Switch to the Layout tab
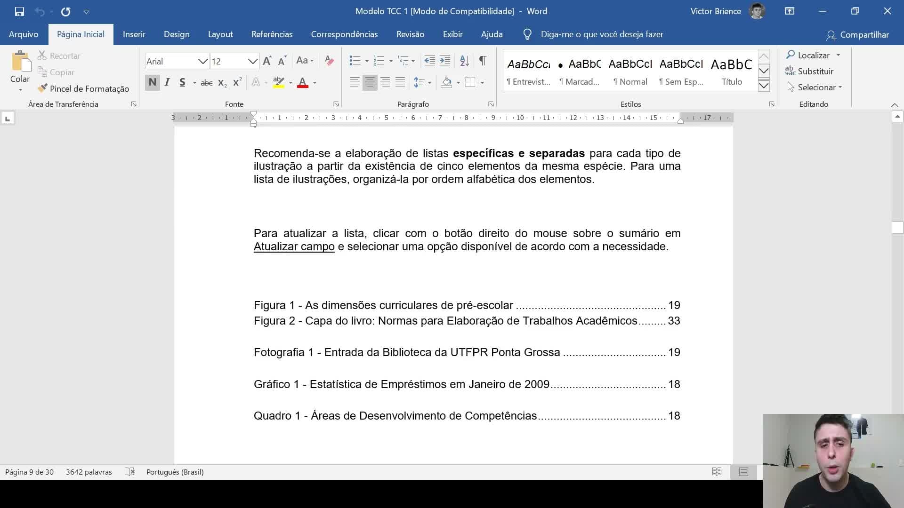The image size is (904, 508). tap(220, 34)
